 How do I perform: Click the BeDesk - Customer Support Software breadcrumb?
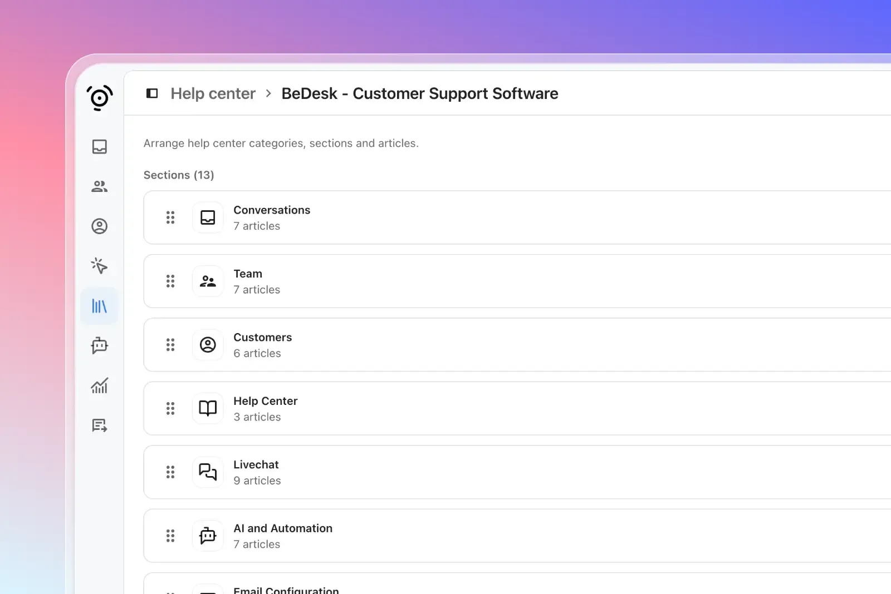click(419, 93)
